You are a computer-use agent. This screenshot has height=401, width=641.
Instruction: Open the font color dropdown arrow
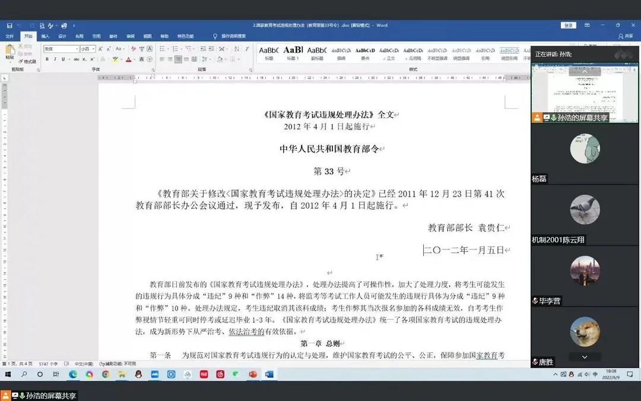click(135, 59)
